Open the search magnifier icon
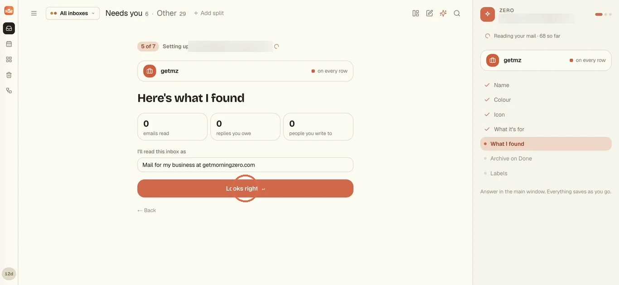 click(457, 13)
